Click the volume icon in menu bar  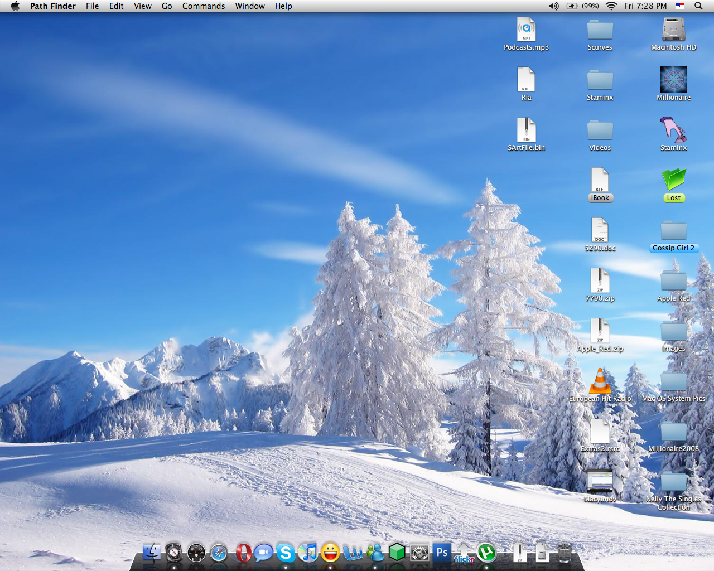point(554,6)
